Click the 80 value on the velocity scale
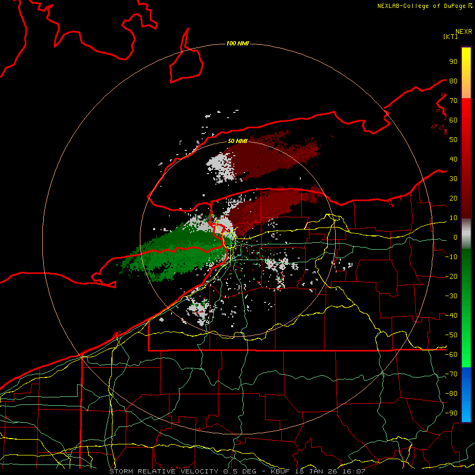The image size is (475, 475). point(453,81)
